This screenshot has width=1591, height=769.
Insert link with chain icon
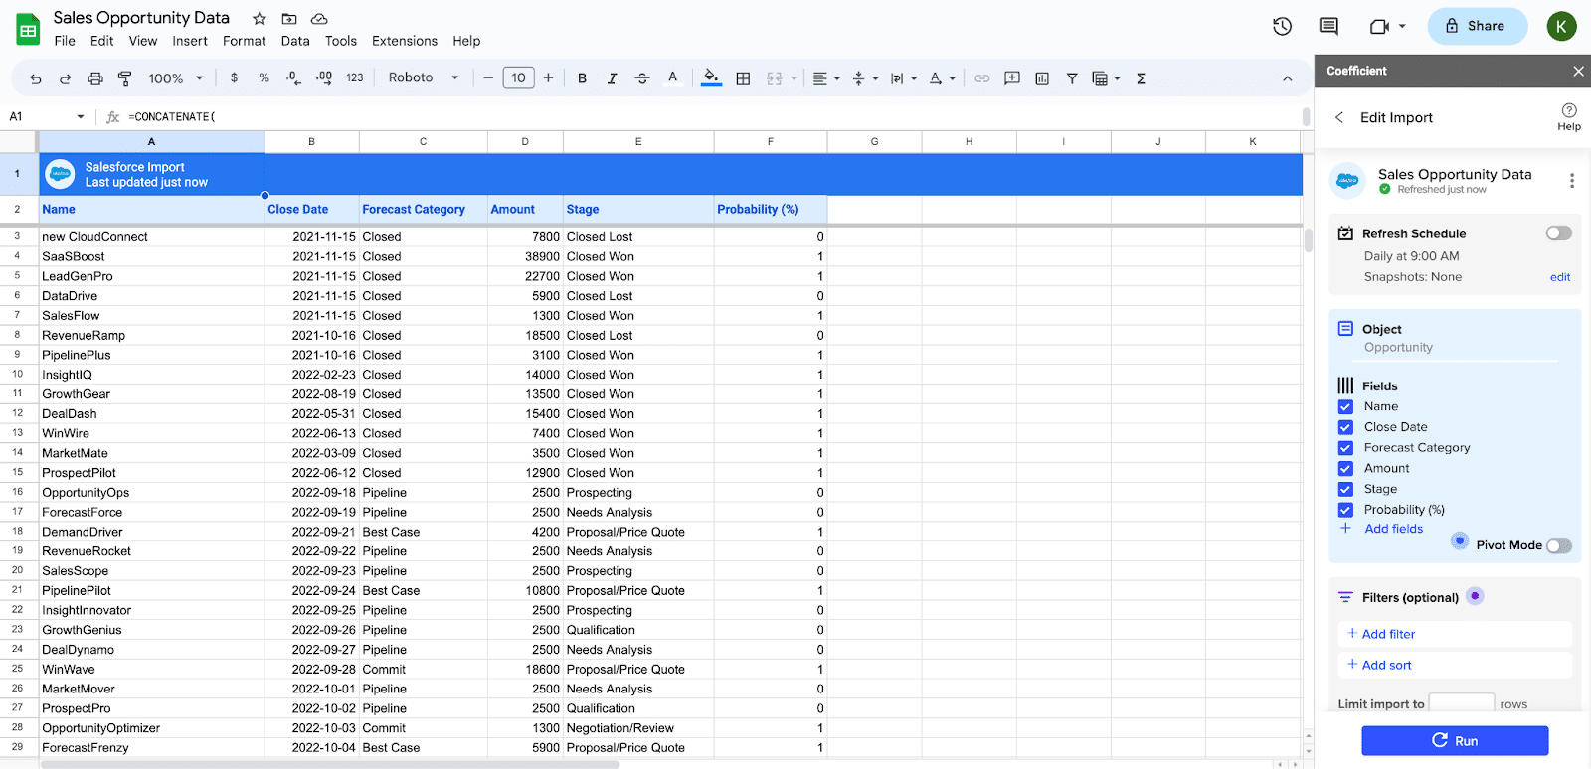[x=982, y=78]
